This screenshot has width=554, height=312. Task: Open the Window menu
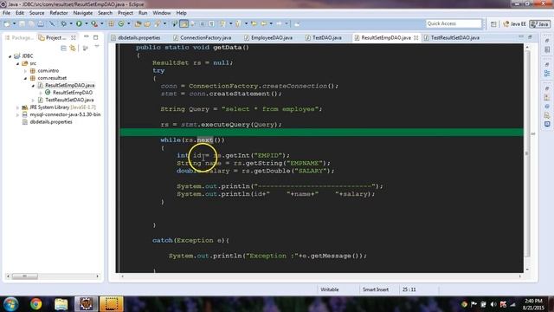(x=162, y=13)
